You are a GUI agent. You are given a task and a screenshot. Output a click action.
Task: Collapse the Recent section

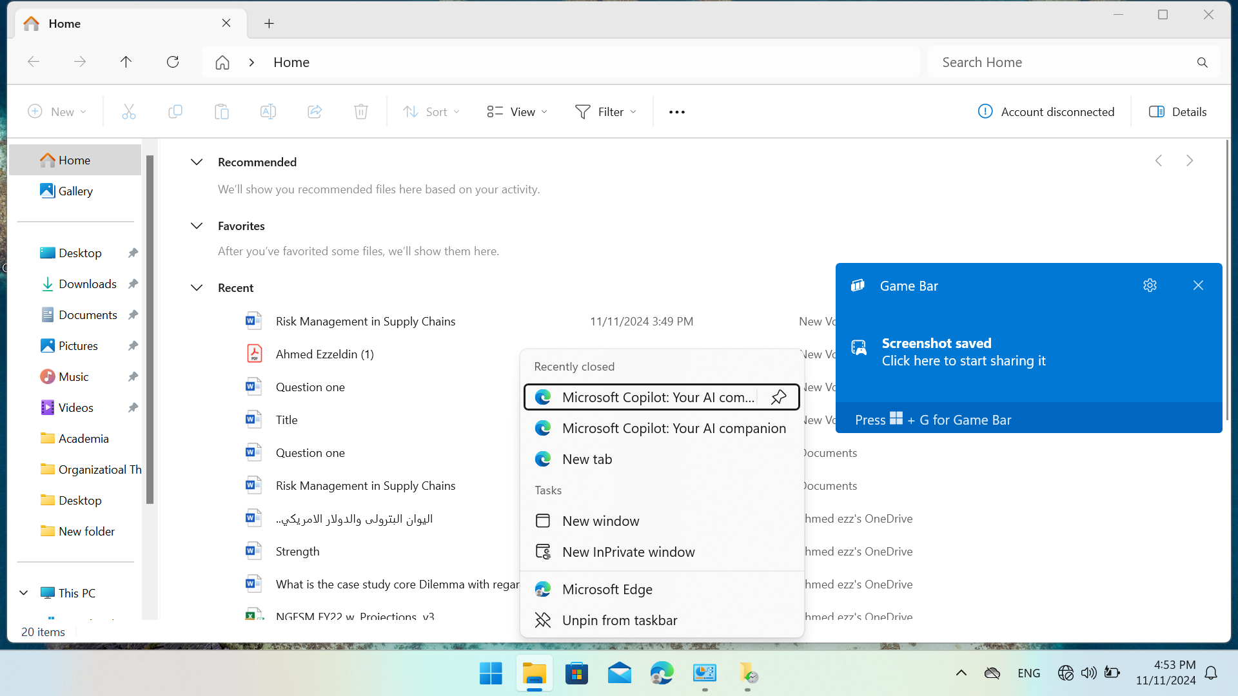coord(197,288)
